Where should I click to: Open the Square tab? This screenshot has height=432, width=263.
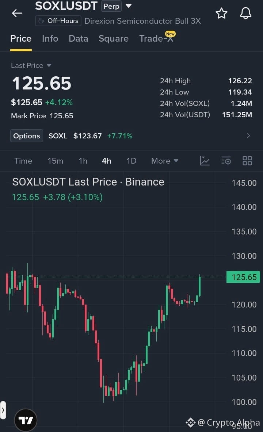tap(113, 39)
